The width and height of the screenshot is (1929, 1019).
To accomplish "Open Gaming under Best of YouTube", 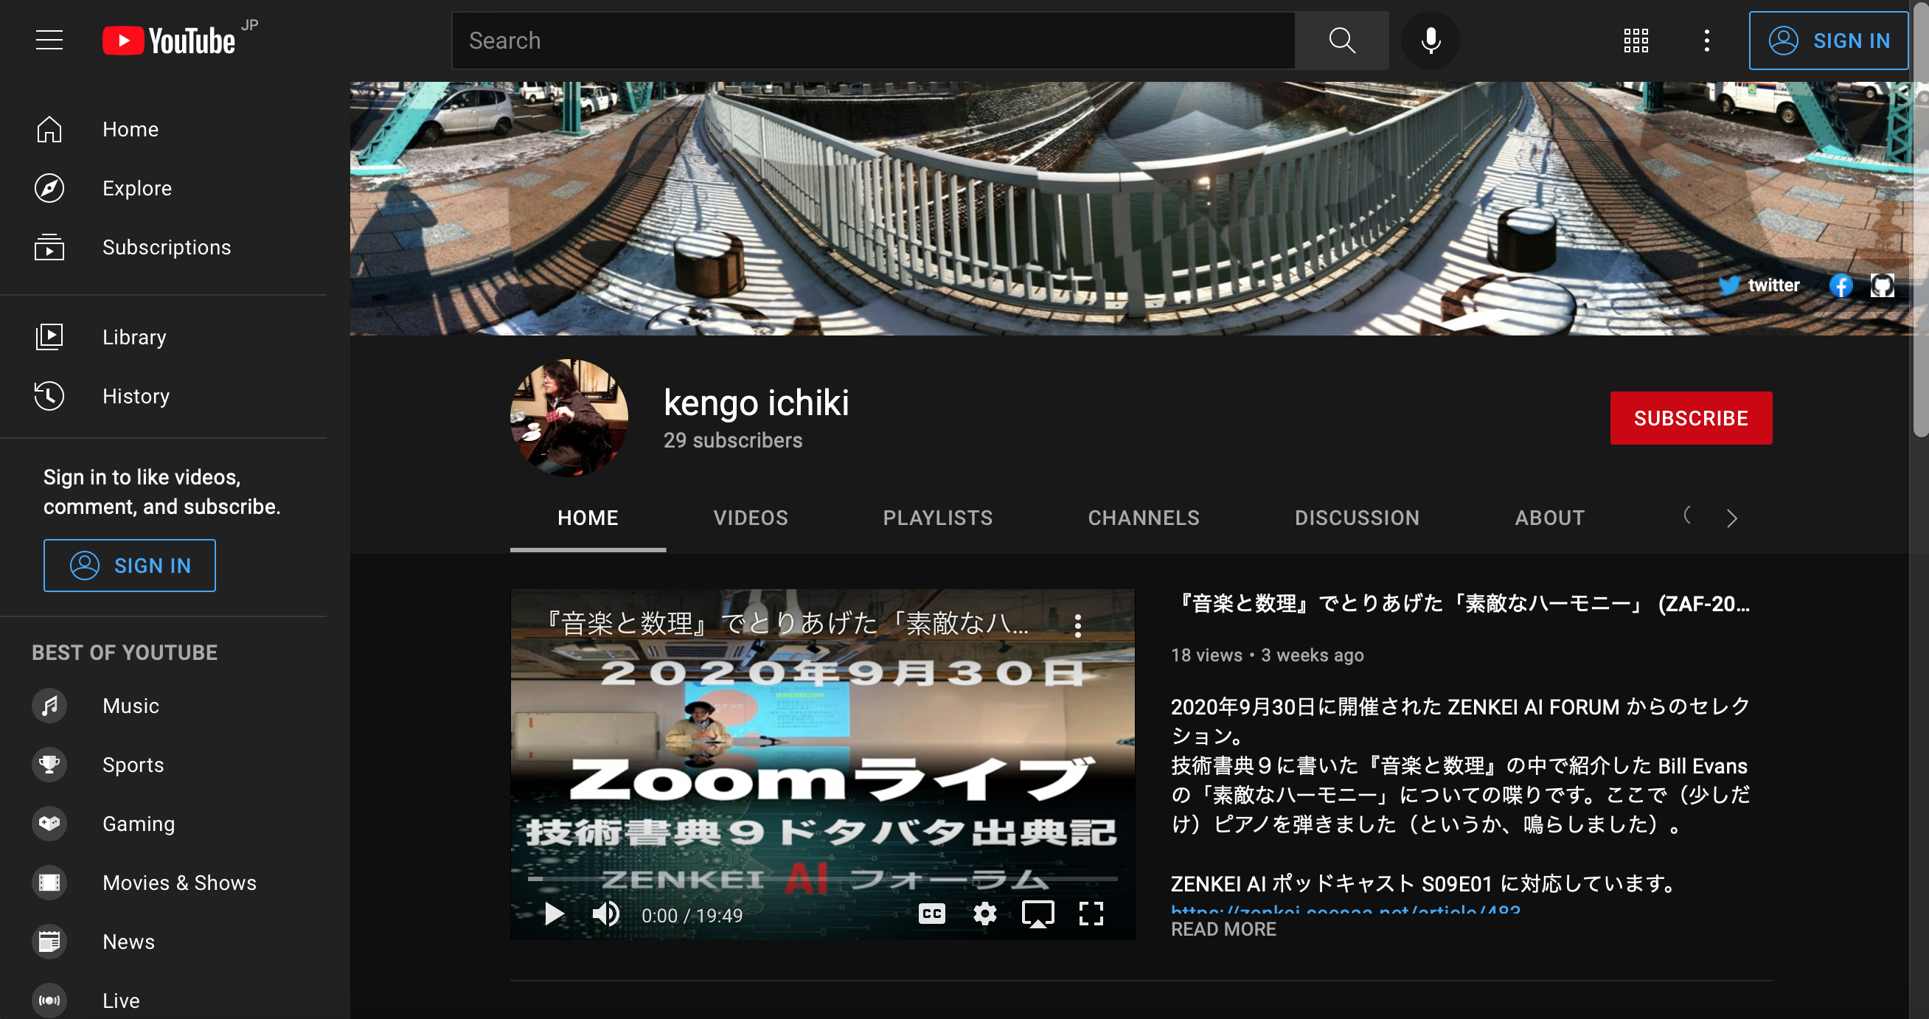I will tap(163, 824).
